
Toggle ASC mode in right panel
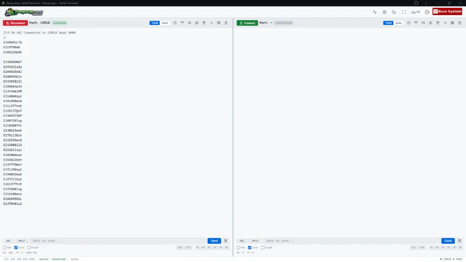point(242,241)
